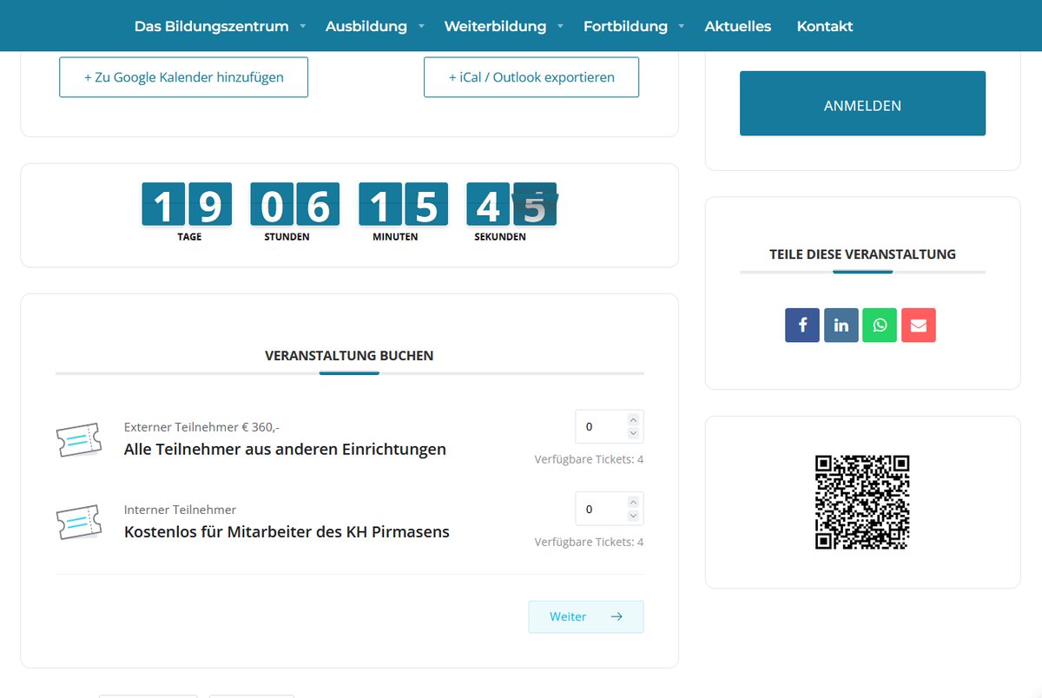Expand Weiterbildung dropdown arrow
The image size is (1042, 698).
(x=560, y=26)
